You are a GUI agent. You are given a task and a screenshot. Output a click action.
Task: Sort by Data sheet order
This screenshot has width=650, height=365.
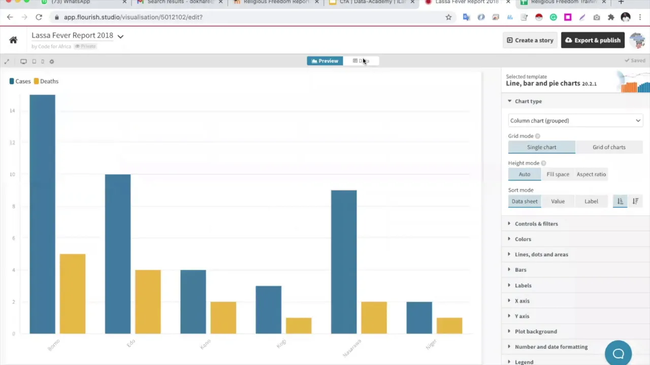coord(525,201)
